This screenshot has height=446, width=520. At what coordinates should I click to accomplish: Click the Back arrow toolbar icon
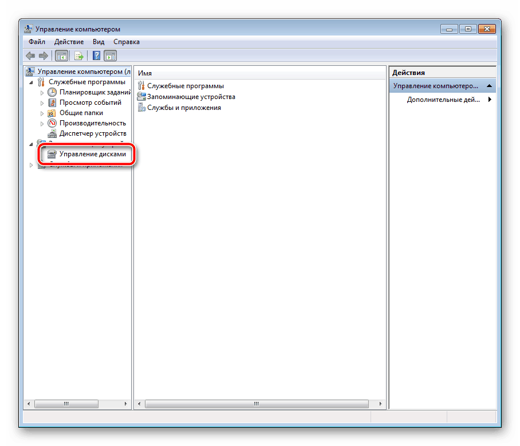click(x=30, y=56)
